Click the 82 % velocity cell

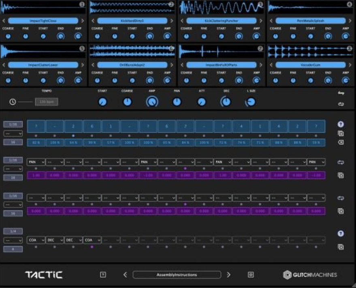(36, 142)
